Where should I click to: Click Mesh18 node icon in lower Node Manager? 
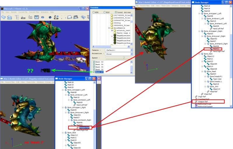click(66, 82)
